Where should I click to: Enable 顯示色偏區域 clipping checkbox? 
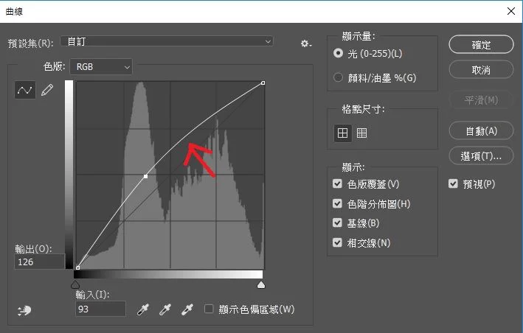(x=209, y=309)
